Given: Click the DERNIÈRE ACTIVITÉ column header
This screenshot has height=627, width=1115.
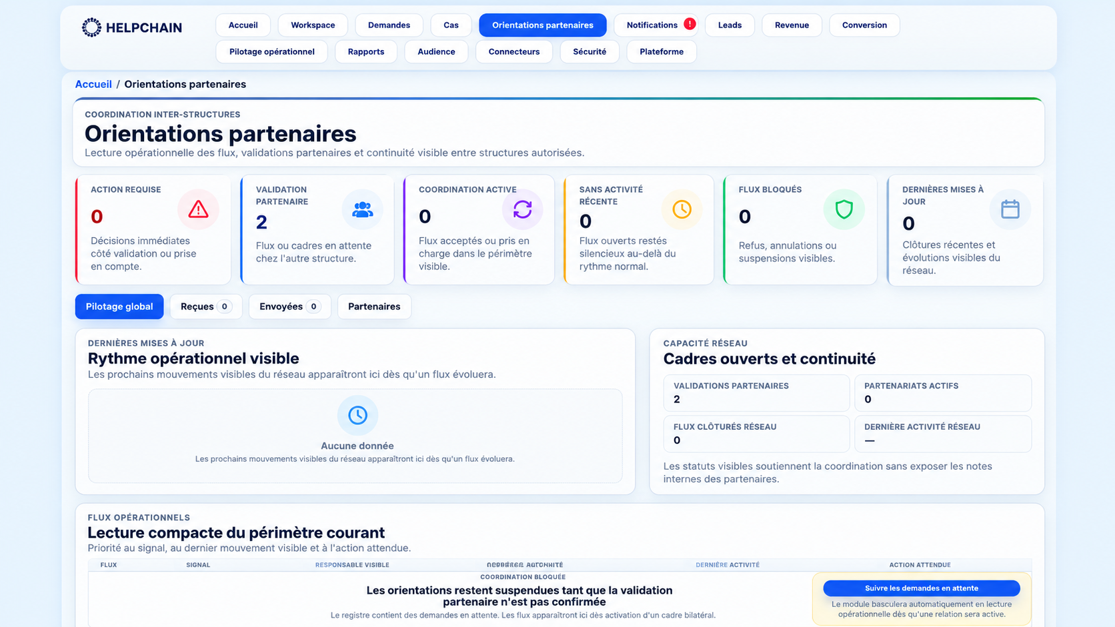Looking at the screenshot, I should pos(728,565).
